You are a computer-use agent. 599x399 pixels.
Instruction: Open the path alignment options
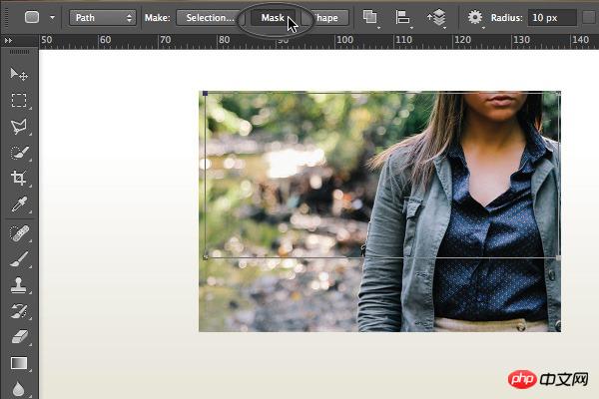[402, 17]
